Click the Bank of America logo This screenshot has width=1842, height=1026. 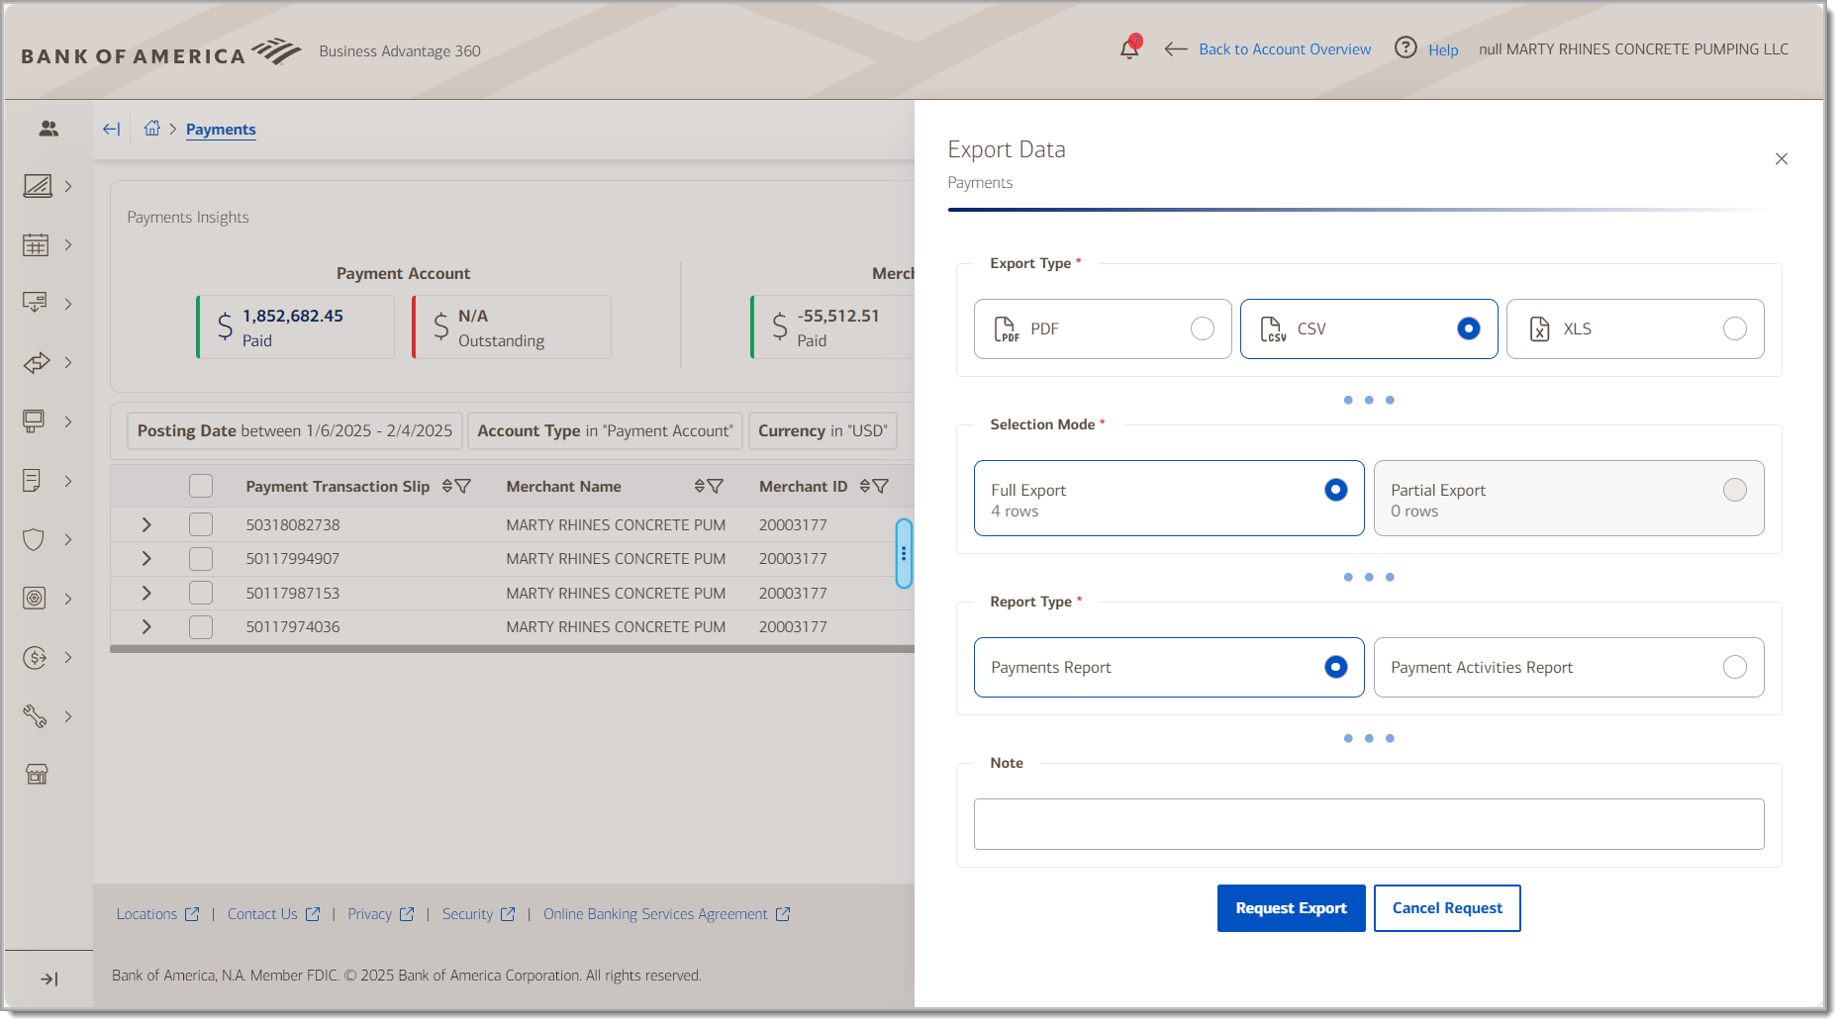pyautogui.click(x=160, y=51)
